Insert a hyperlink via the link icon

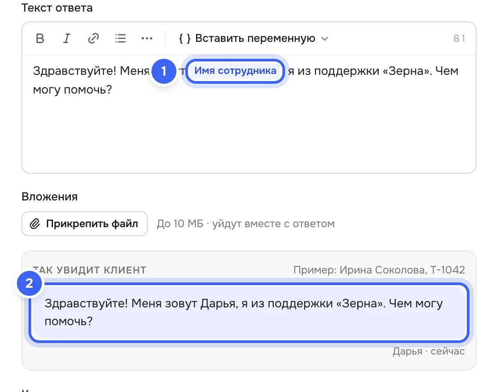94,38
